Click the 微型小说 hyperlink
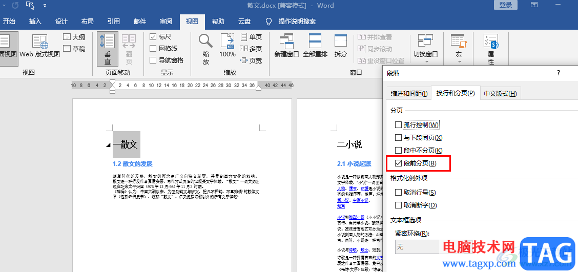 pyautogui.click(x=357, y=217)
